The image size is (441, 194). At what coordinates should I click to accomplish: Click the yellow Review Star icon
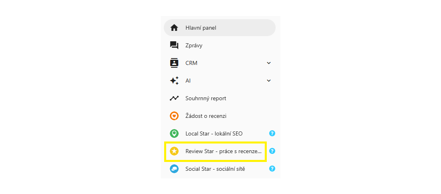[x=174, y=151]
